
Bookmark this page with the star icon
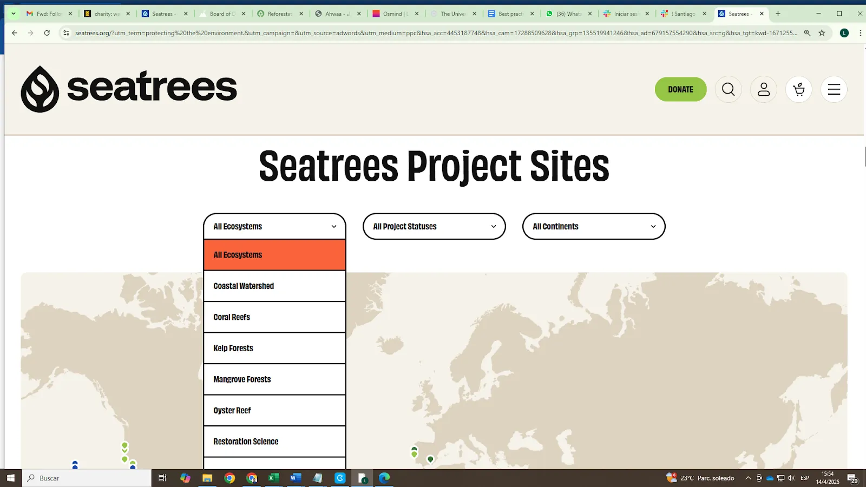tap(822, 33)
